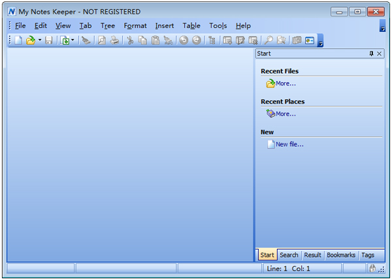Image resolution: width=392 pixels, height=279 pixels.
Task: Click the Print icon in toolbar
Action: point(114,40)
